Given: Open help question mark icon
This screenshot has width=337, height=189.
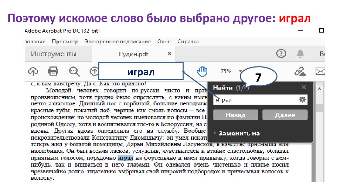Looking at the screenshot, I should click(281, 53).
